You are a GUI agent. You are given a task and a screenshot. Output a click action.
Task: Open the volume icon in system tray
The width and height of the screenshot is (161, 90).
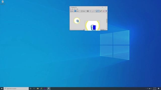coord(151,88)
